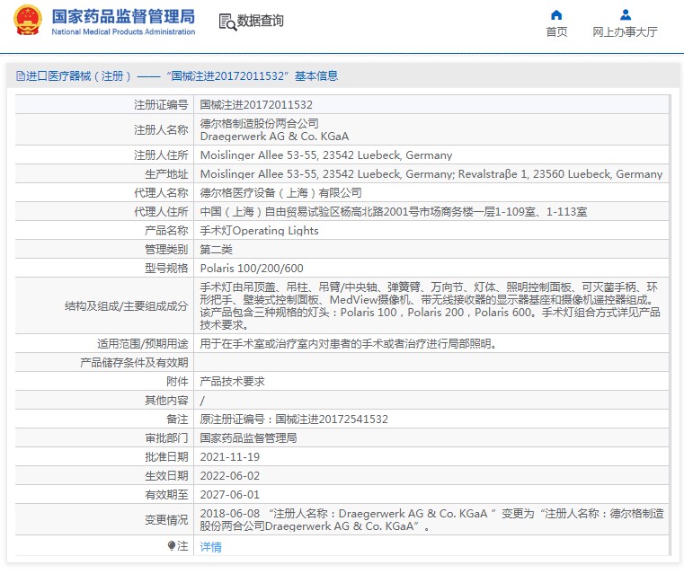Click the 有效期至 label
Viewport: 684px width, 574px height.
[x=166, y=495]
